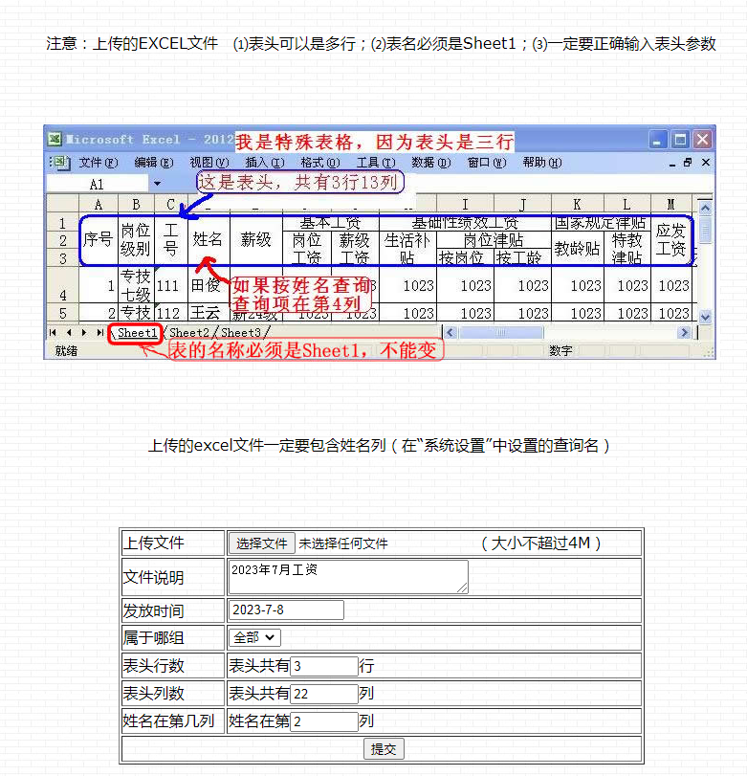Click the （大小不超过4M） note
Screen dimensions: 747x776
[x=540, y=543]
